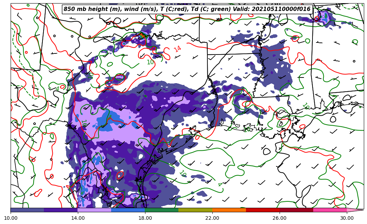
Task: Click the colorbar tick label 10.00
Action: pyautogui.click(x=11, y=218)
